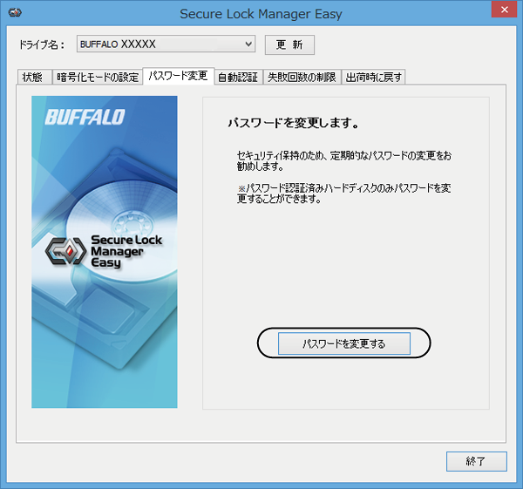The image size is (523, 489).
Task: Open the ドライブ名 drive dropdown
Action: coord(166,44)
